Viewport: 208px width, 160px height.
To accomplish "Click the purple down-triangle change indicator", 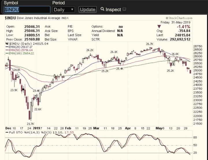I will [159, 26].
